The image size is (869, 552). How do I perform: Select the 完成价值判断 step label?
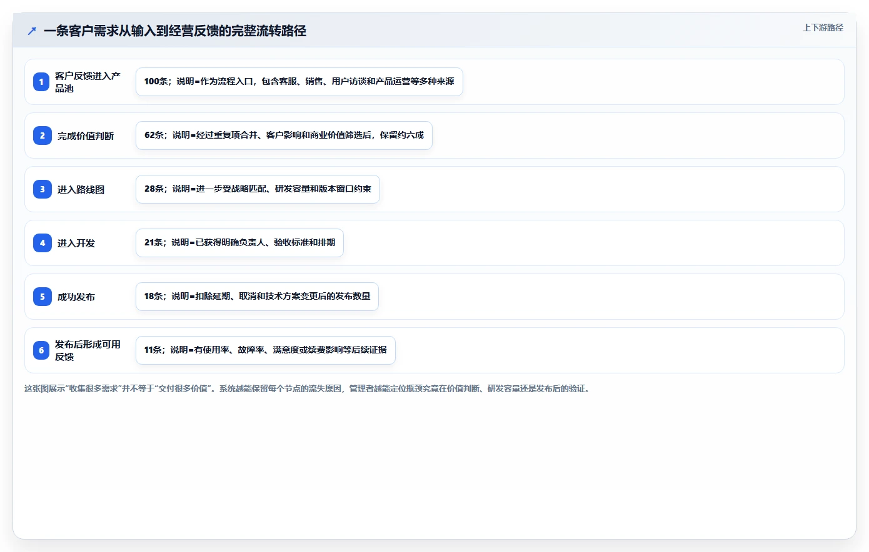(86, 136)
